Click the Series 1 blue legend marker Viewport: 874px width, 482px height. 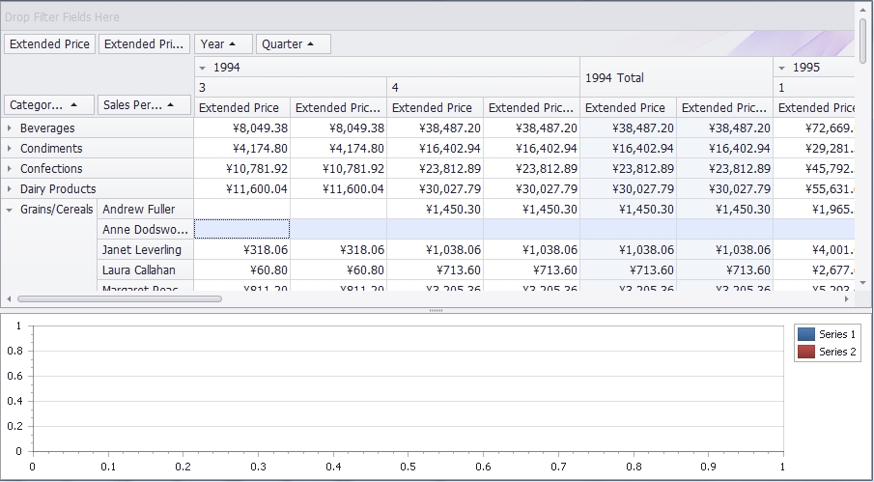[x=806, y=334]
